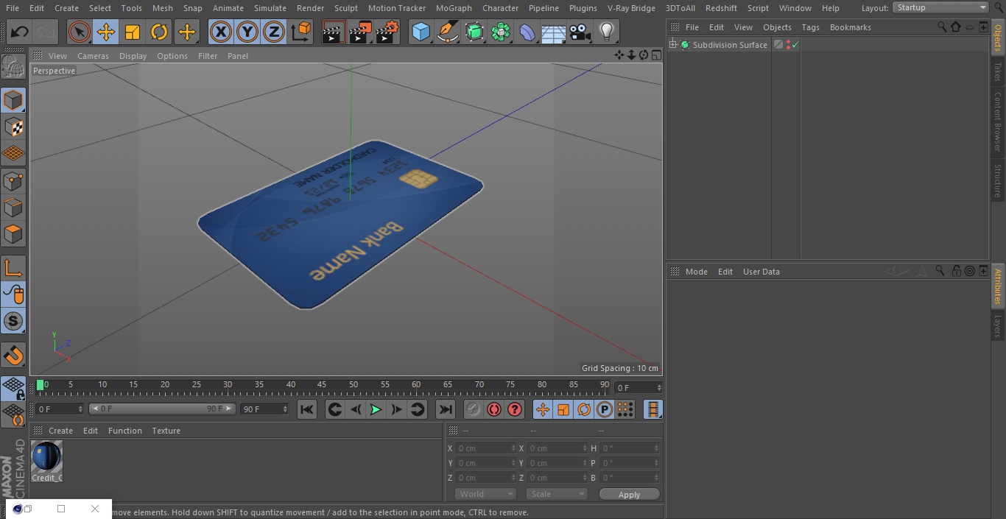
Task: Toggle Subdivision Surface enable checkmark
Action: click(795, 45)
